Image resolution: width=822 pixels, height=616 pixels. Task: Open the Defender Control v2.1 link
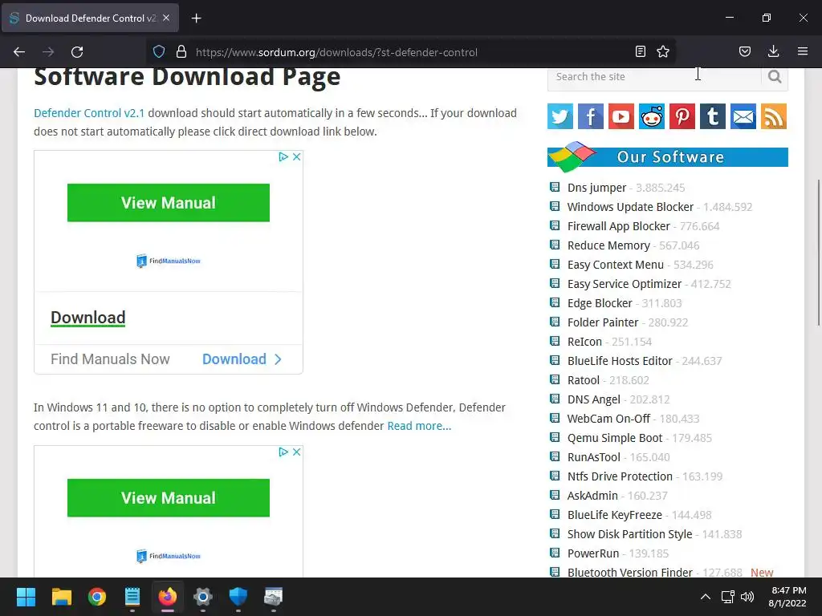[x=89, y=113]
